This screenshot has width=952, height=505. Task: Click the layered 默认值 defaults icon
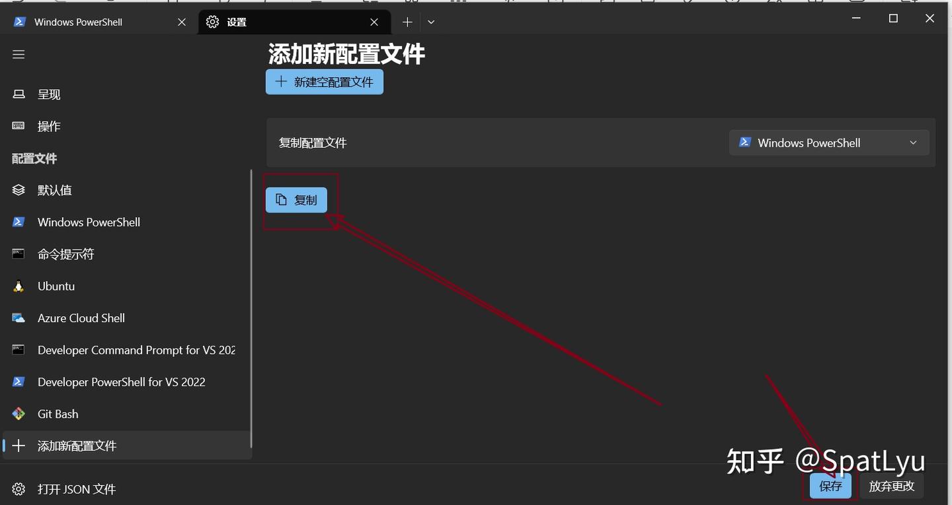[x=18, y=189]
